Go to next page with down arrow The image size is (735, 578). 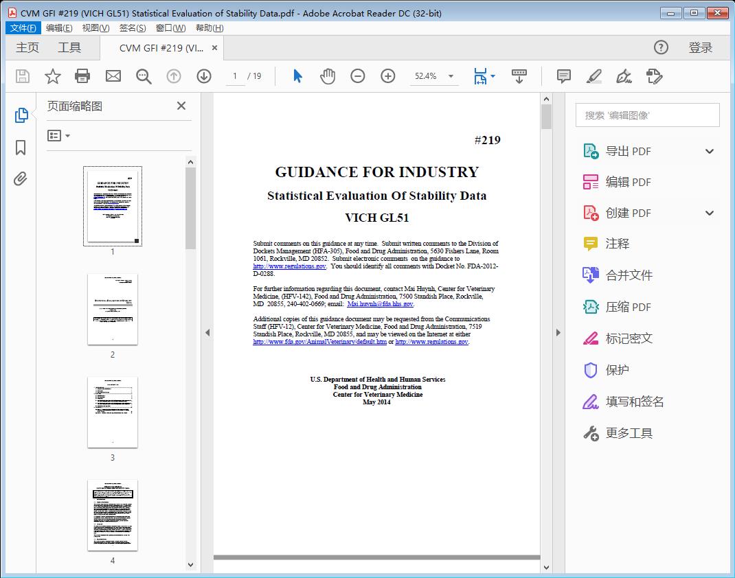(x=204, y=76)
